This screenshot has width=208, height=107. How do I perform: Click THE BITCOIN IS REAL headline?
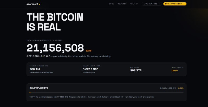55,22
